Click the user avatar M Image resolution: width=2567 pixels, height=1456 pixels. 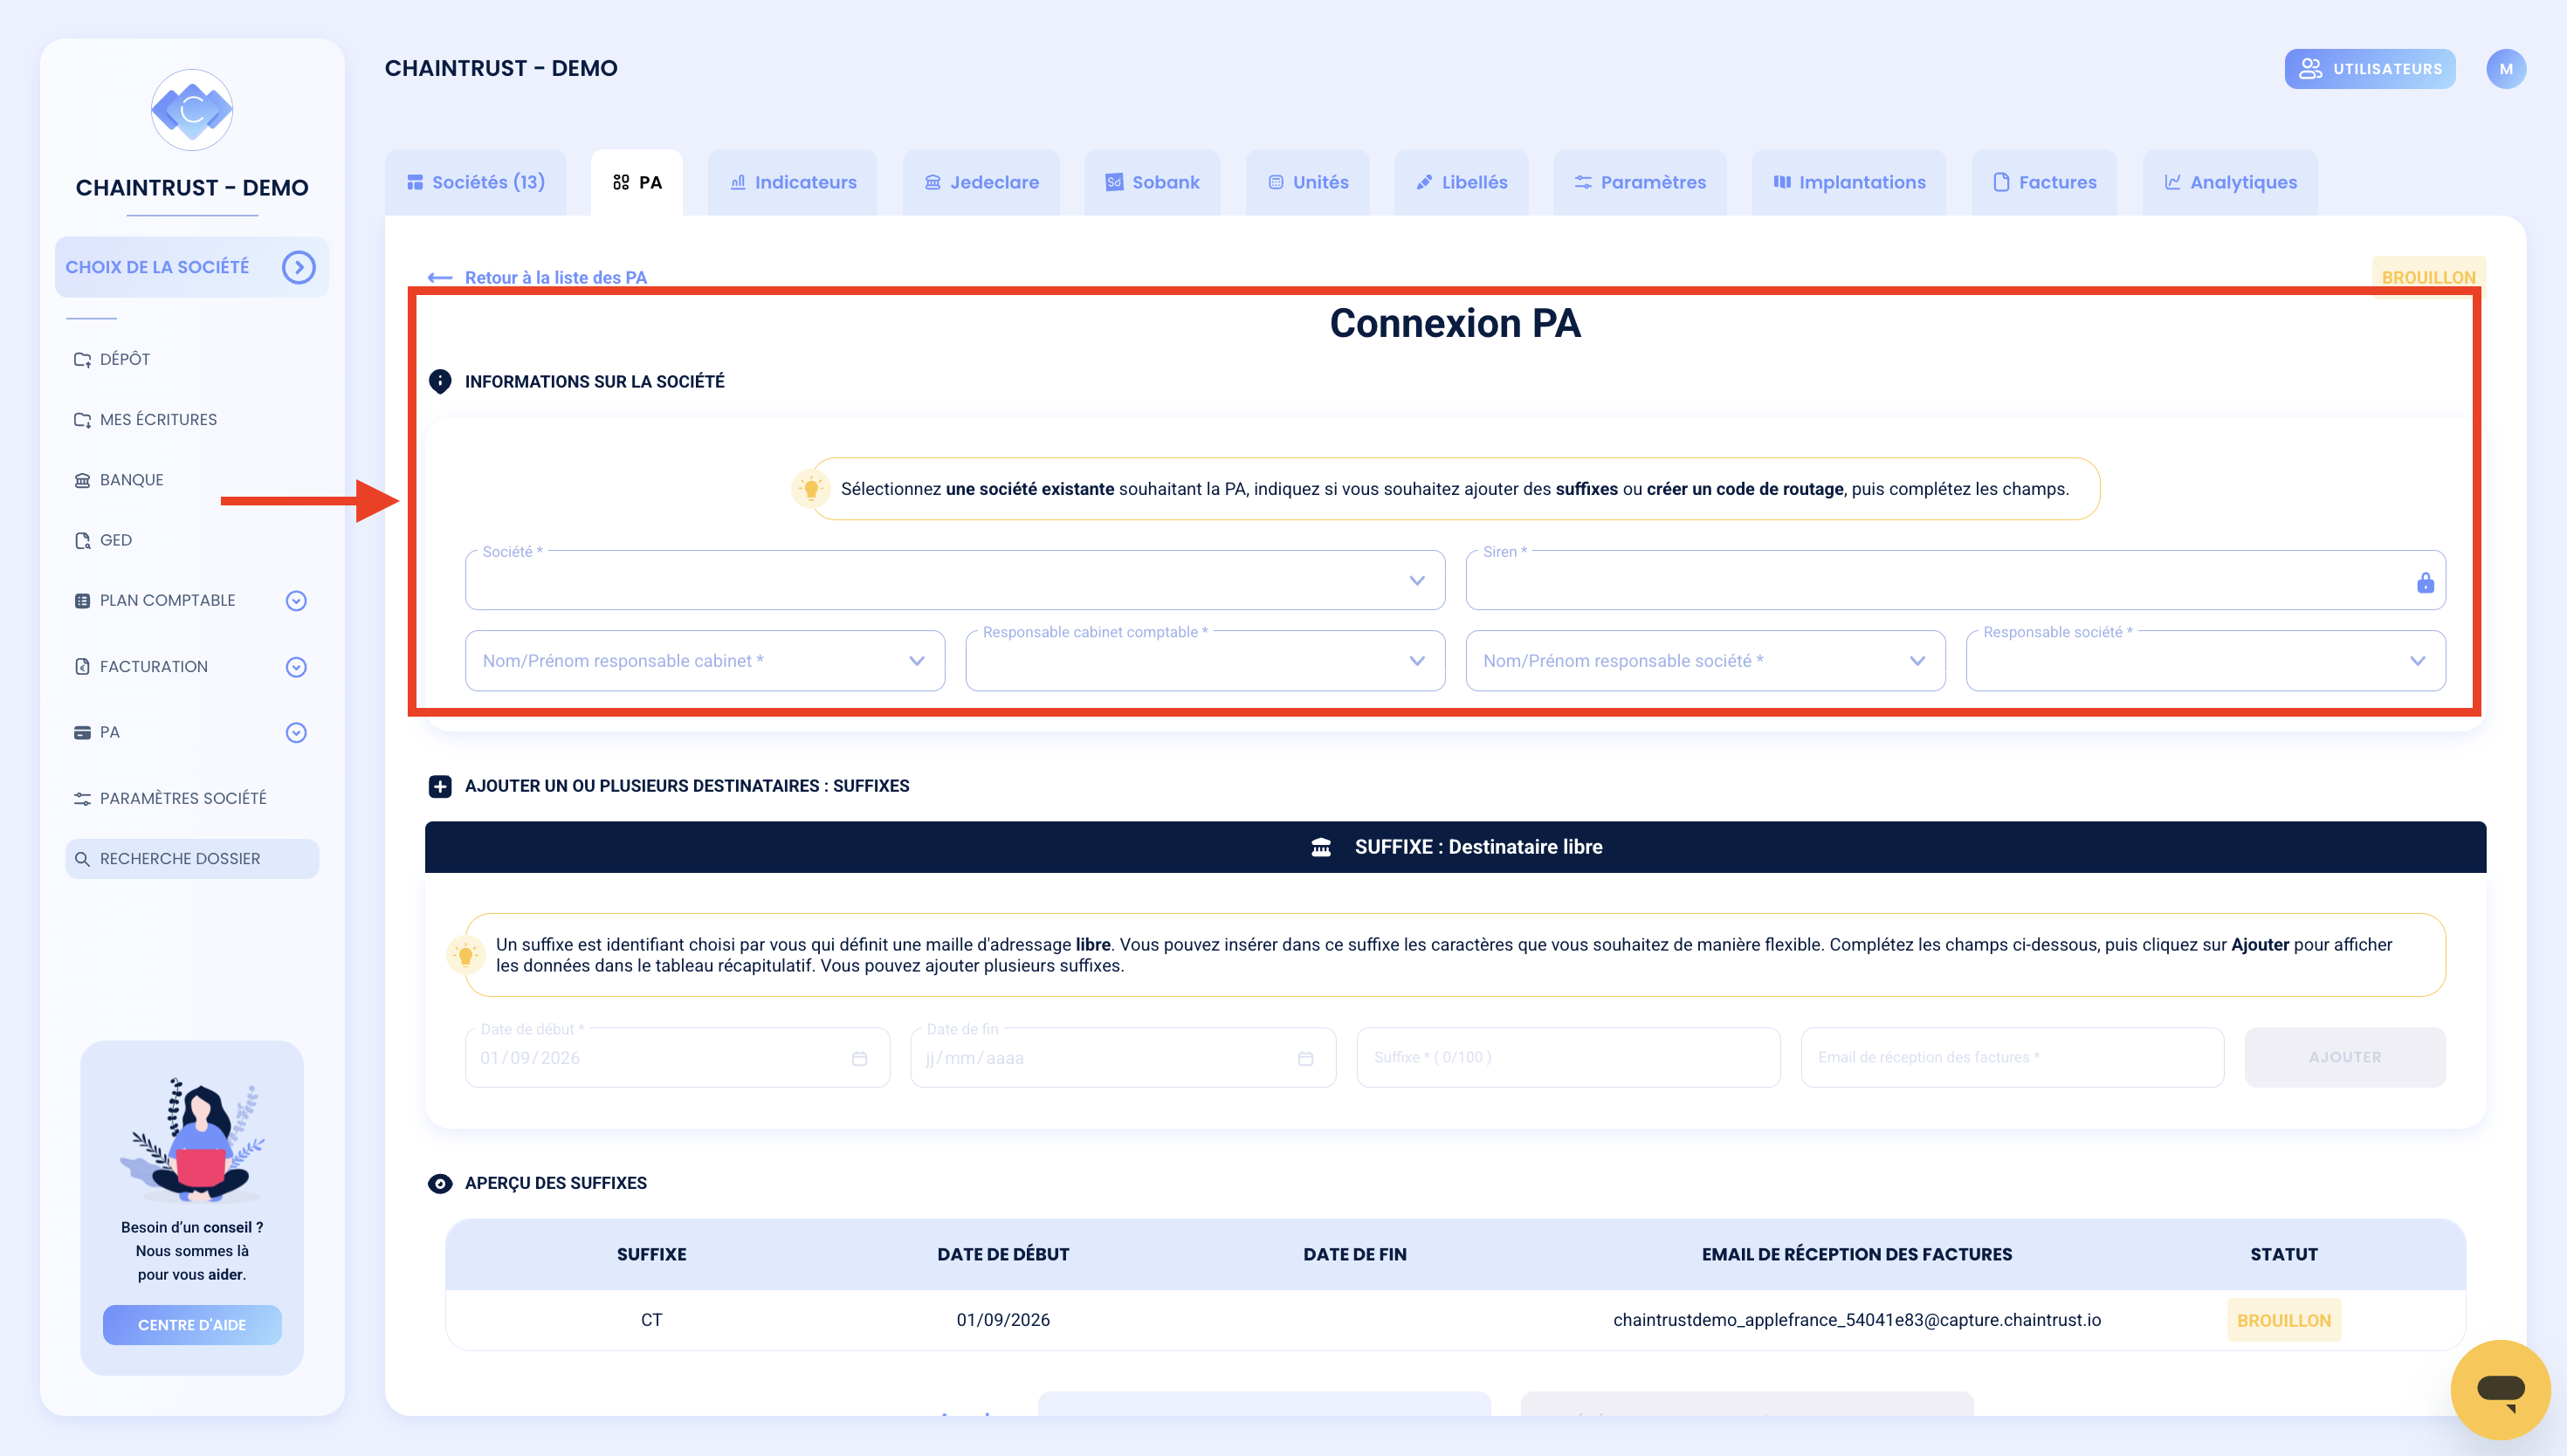coord(2506,69)
